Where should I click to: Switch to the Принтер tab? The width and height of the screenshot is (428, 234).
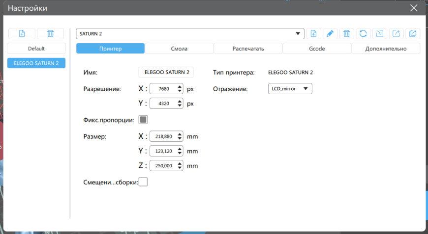(110, 49)
